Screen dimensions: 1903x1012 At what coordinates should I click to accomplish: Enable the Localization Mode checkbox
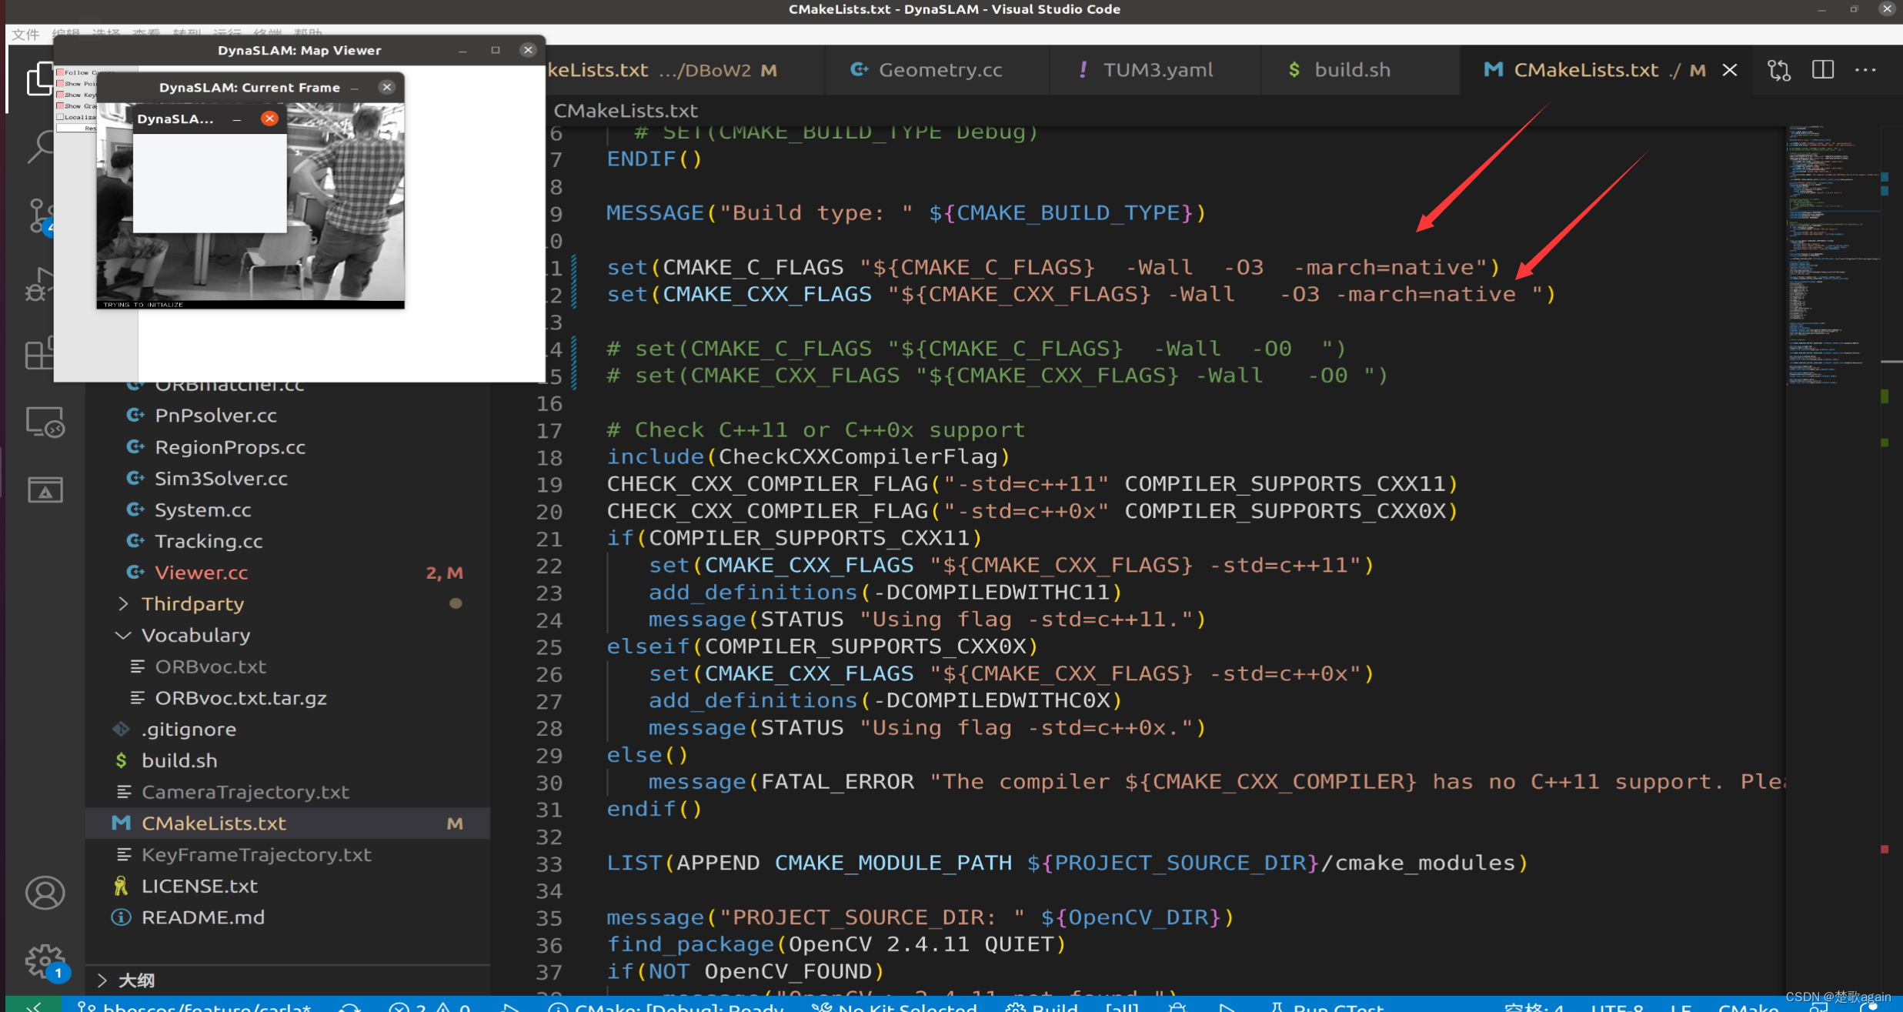[60, 117]
